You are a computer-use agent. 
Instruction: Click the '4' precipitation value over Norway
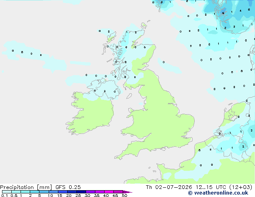(241, 11)
